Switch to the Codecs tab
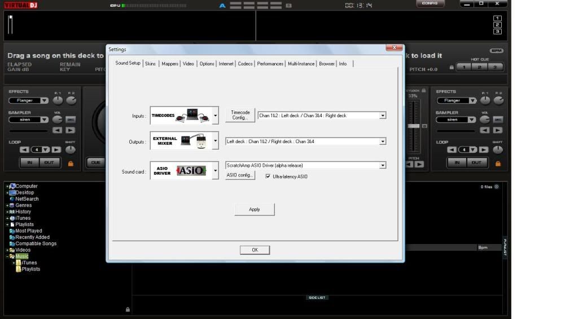Viewport: 578px width, 319px height. (245, 64)
